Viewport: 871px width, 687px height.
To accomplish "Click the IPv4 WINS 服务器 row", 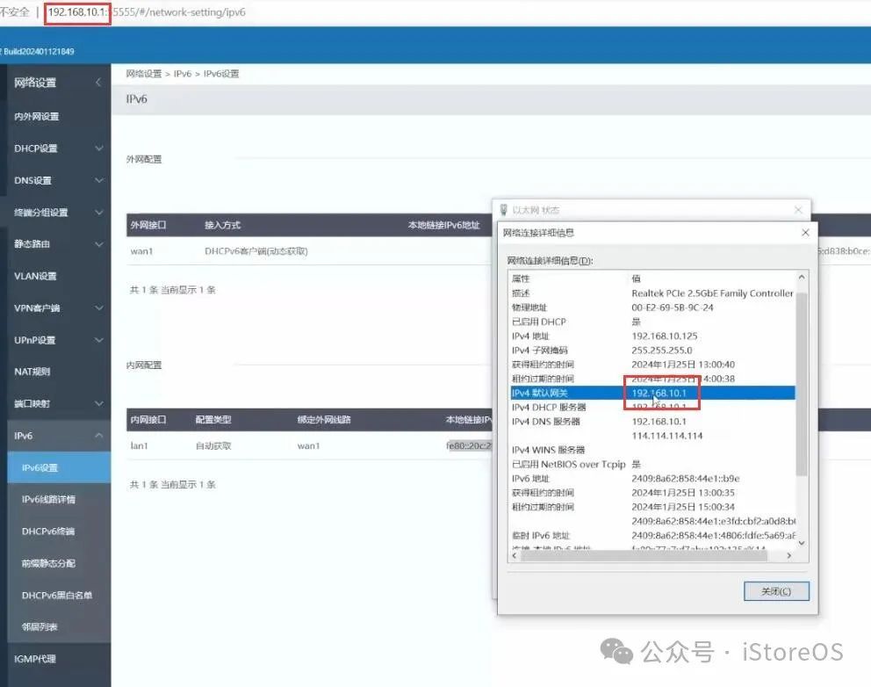I will tap(652, 450).
